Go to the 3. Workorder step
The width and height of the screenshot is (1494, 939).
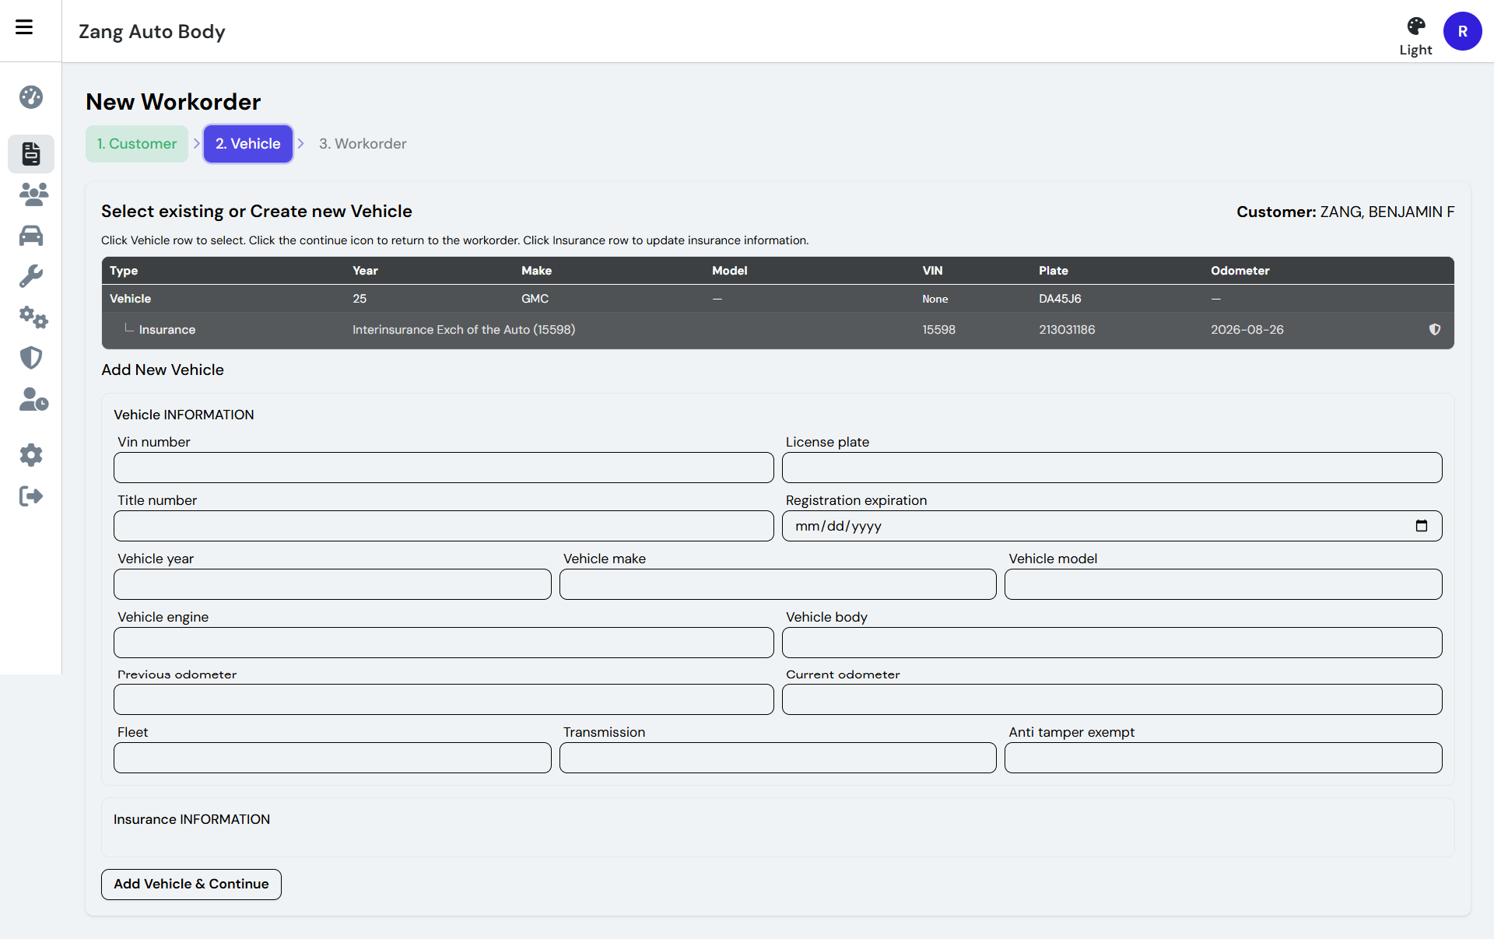point(363,144)
